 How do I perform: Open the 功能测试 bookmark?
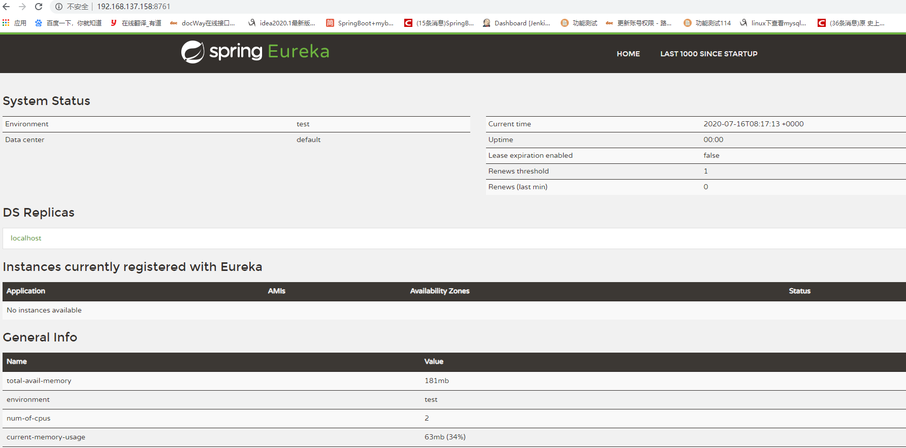point(579,23)
